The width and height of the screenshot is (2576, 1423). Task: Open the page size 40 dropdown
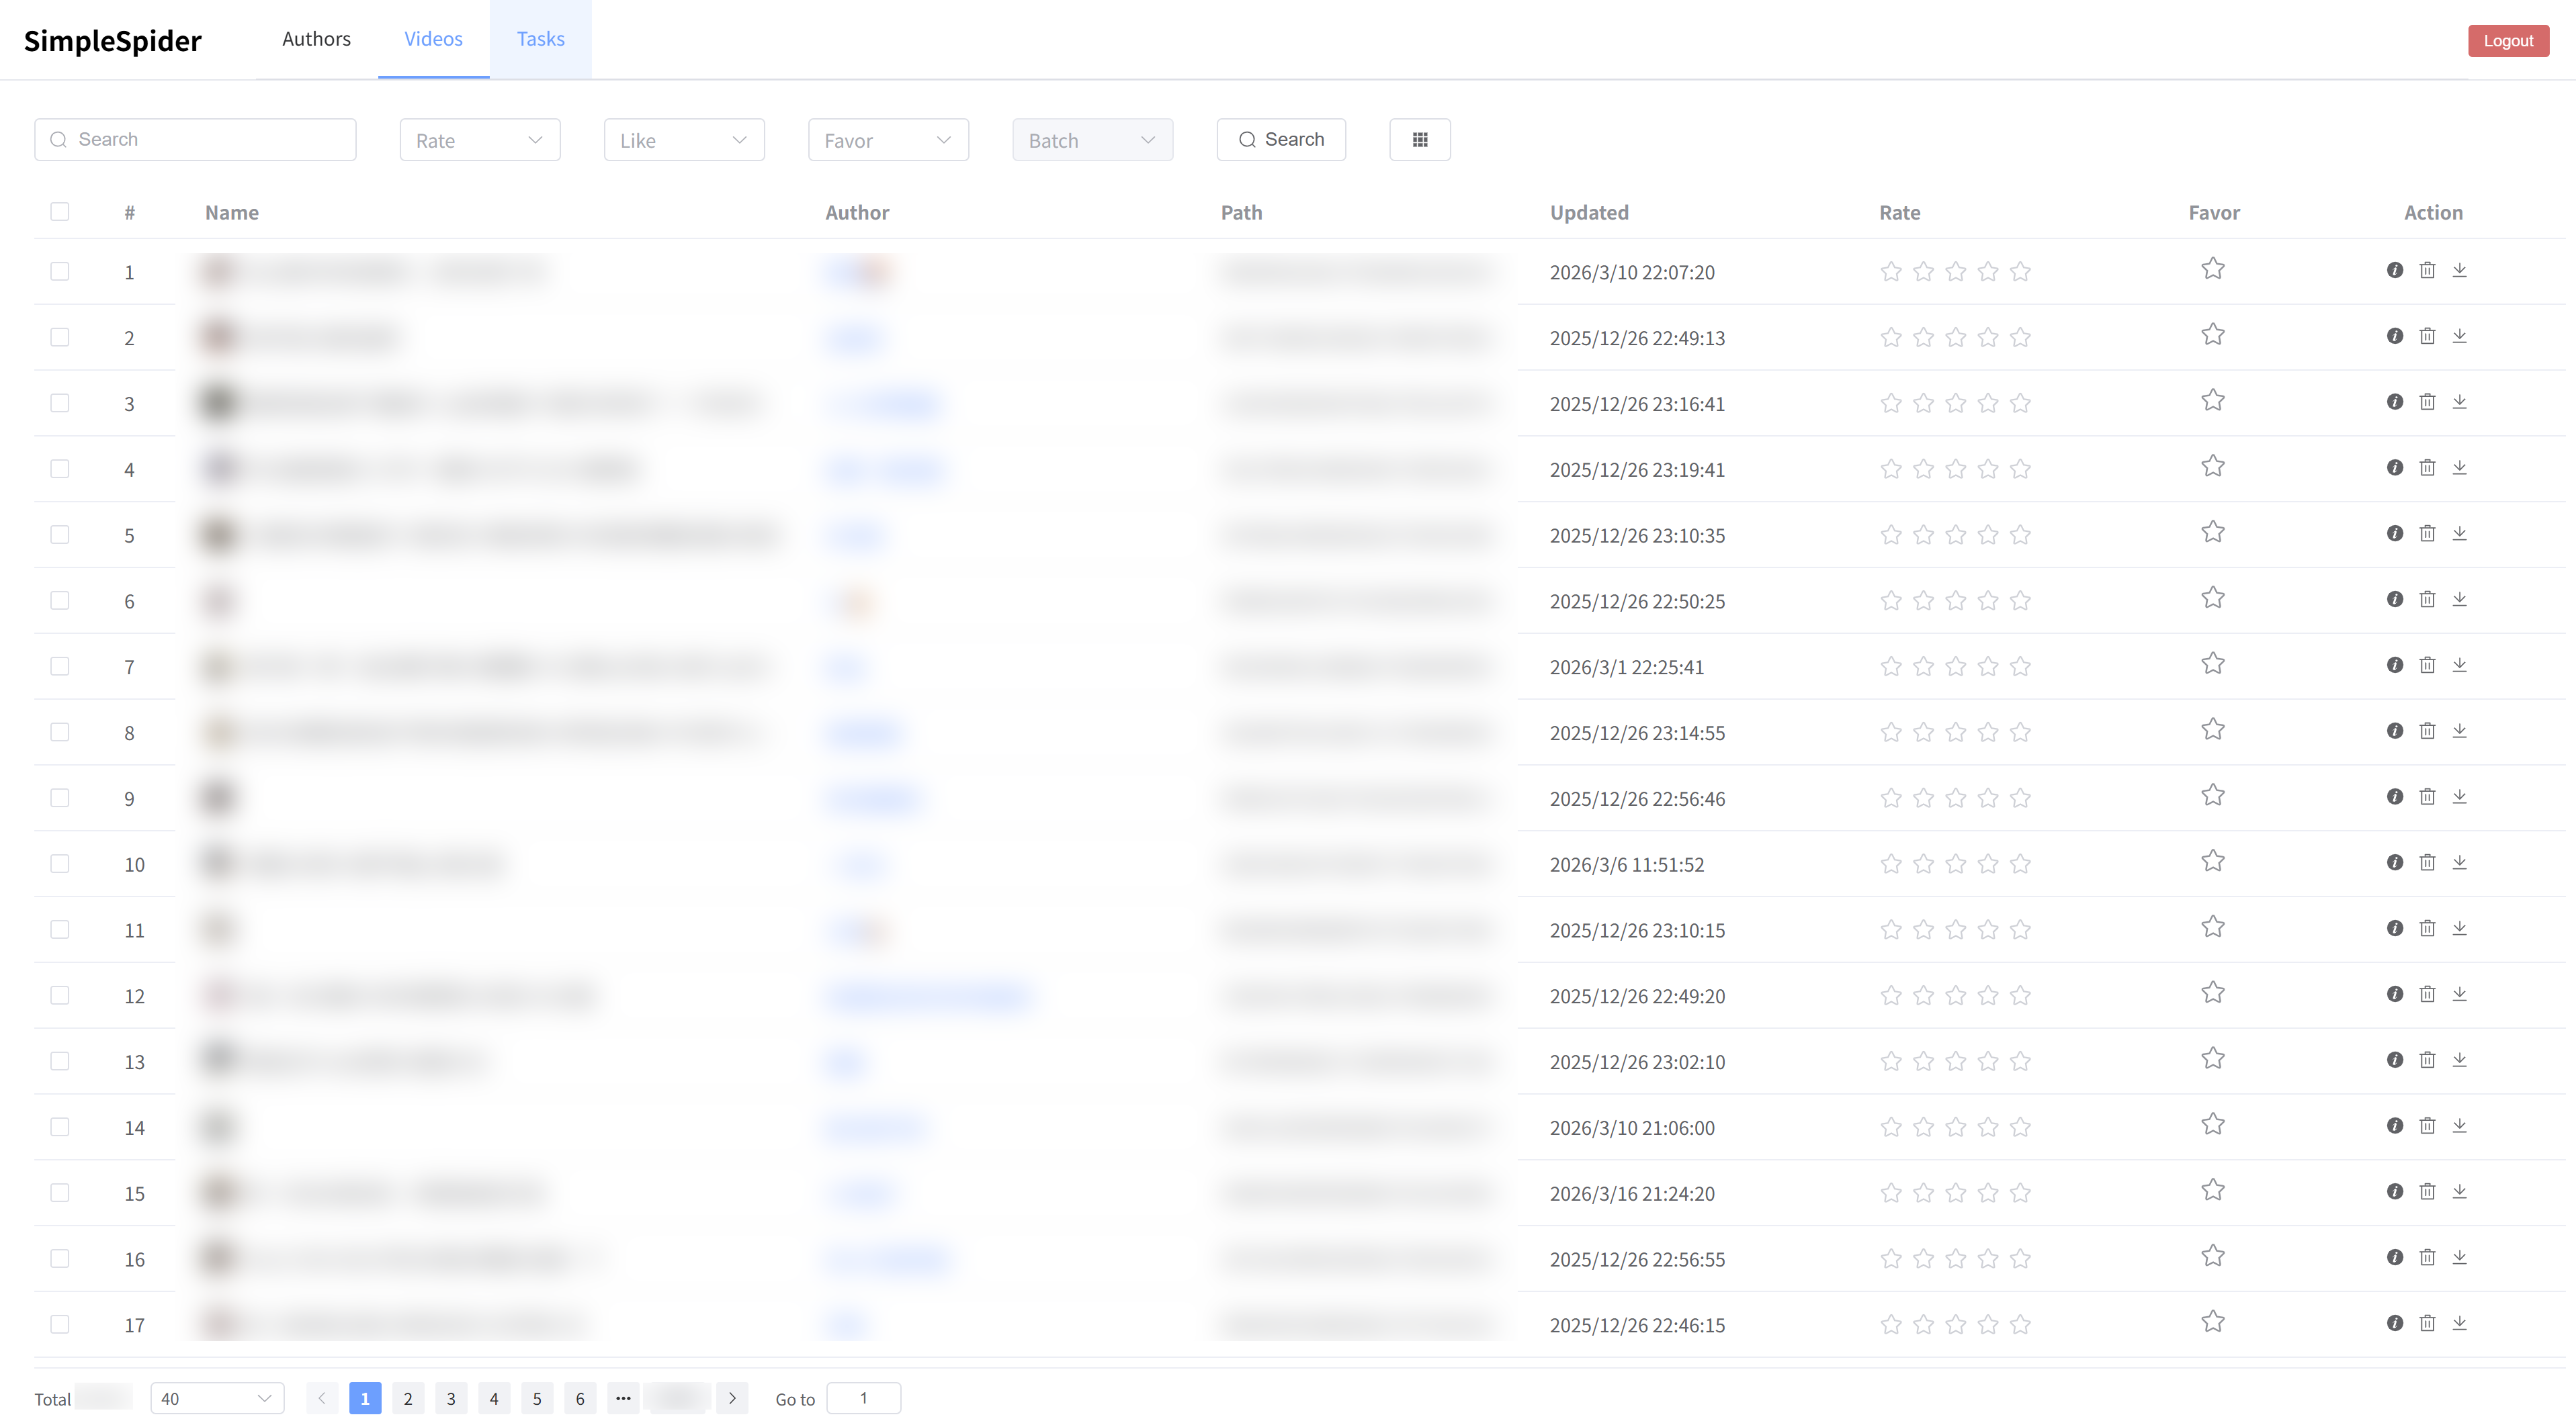click(x=217, y=1398)
